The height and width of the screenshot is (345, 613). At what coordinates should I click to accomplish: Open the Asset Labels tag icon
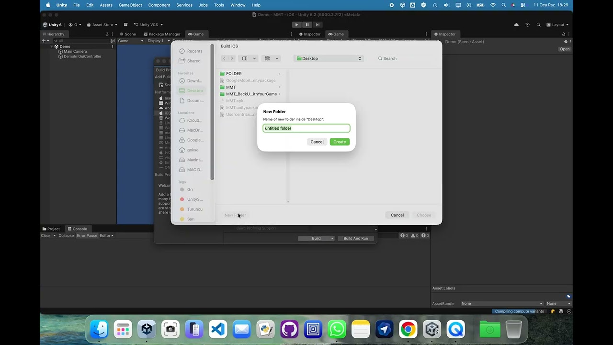click(568, 297)
